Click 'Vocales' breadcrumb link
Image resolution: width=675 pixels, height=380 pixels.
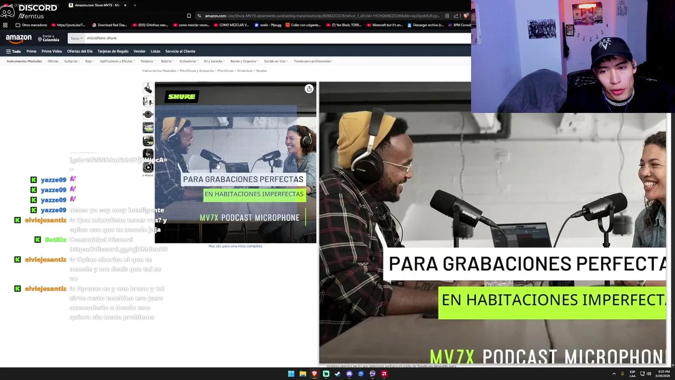click(261, 71)
